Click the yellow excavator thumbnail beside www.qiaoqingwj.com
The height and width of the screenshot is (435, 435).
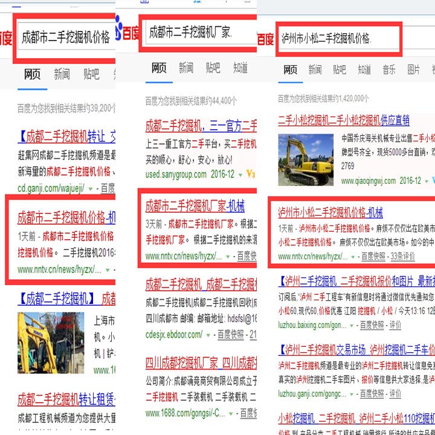306,159
